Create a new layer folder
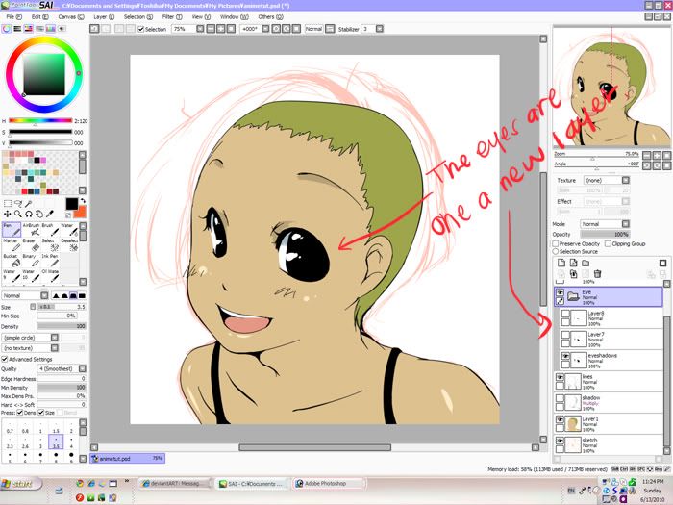 (586, 263)
